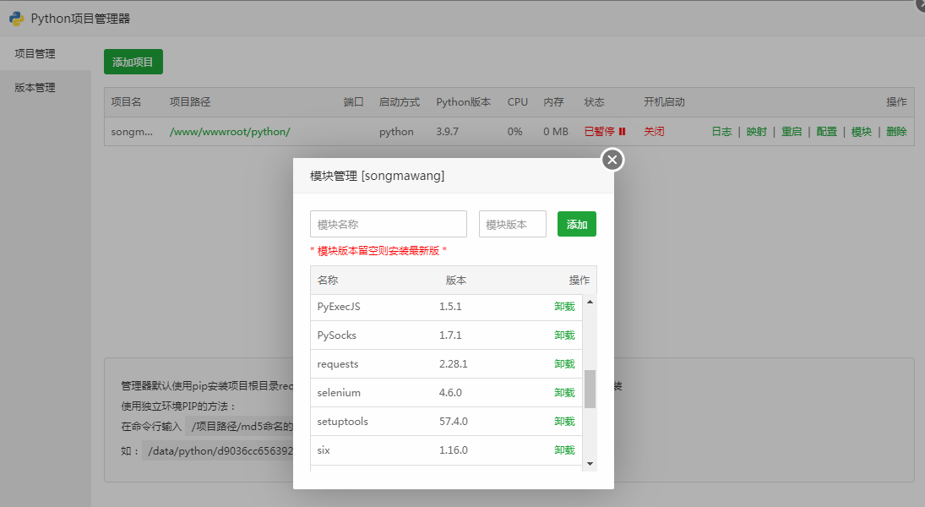Click the CPU column header
The width and height of the screenshot is (925, 507).
pyautogui.click(x=517, y=102)
